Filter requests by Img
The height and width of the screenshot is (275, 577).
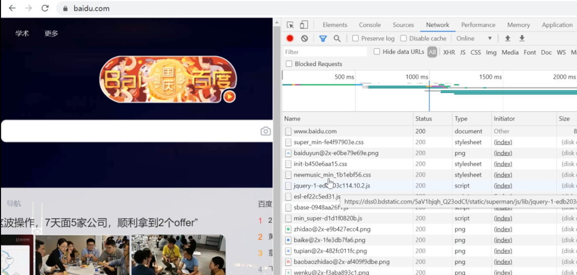click(491, 53)
